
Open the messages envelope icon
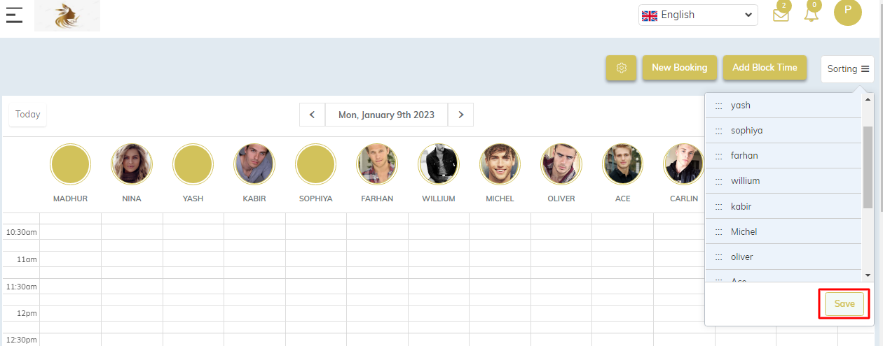[x=781, y=15]
